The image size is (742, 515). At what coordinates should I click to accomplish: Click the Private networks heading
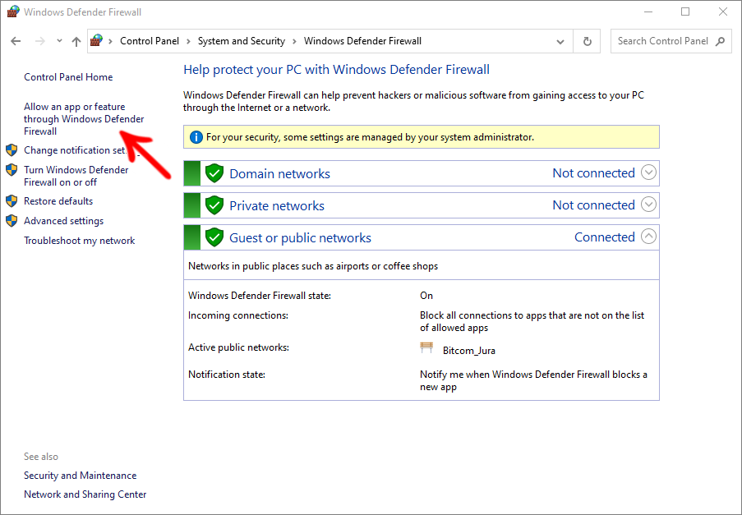coord(277,205)
